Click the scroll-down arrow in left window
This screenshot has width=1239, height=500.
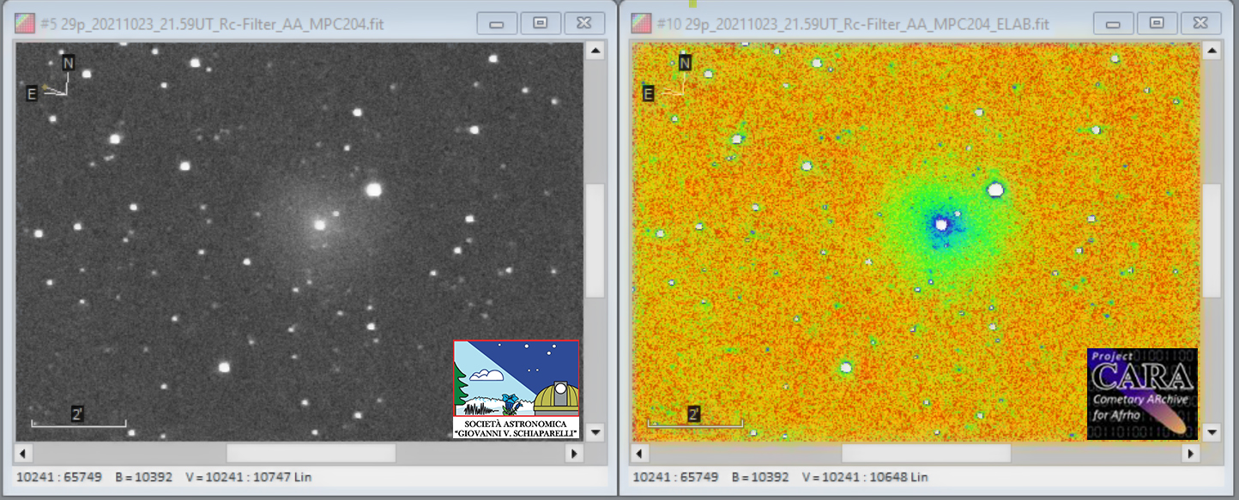(595, 431)
